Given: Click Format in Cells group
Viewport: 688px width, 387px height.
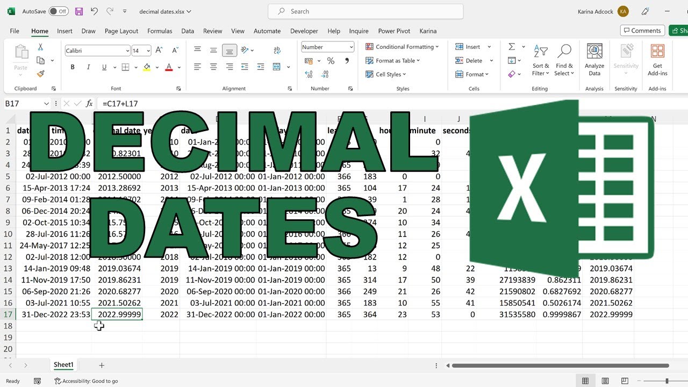Looking at the screenshot, I should tap(472, 74).
